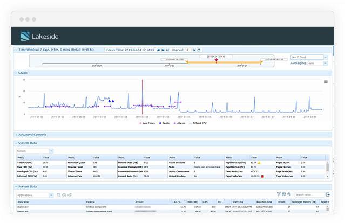Screen dimensions: 345x223
Task: Select the Pagefile Peak (%) metric
Action: [235, 167]
